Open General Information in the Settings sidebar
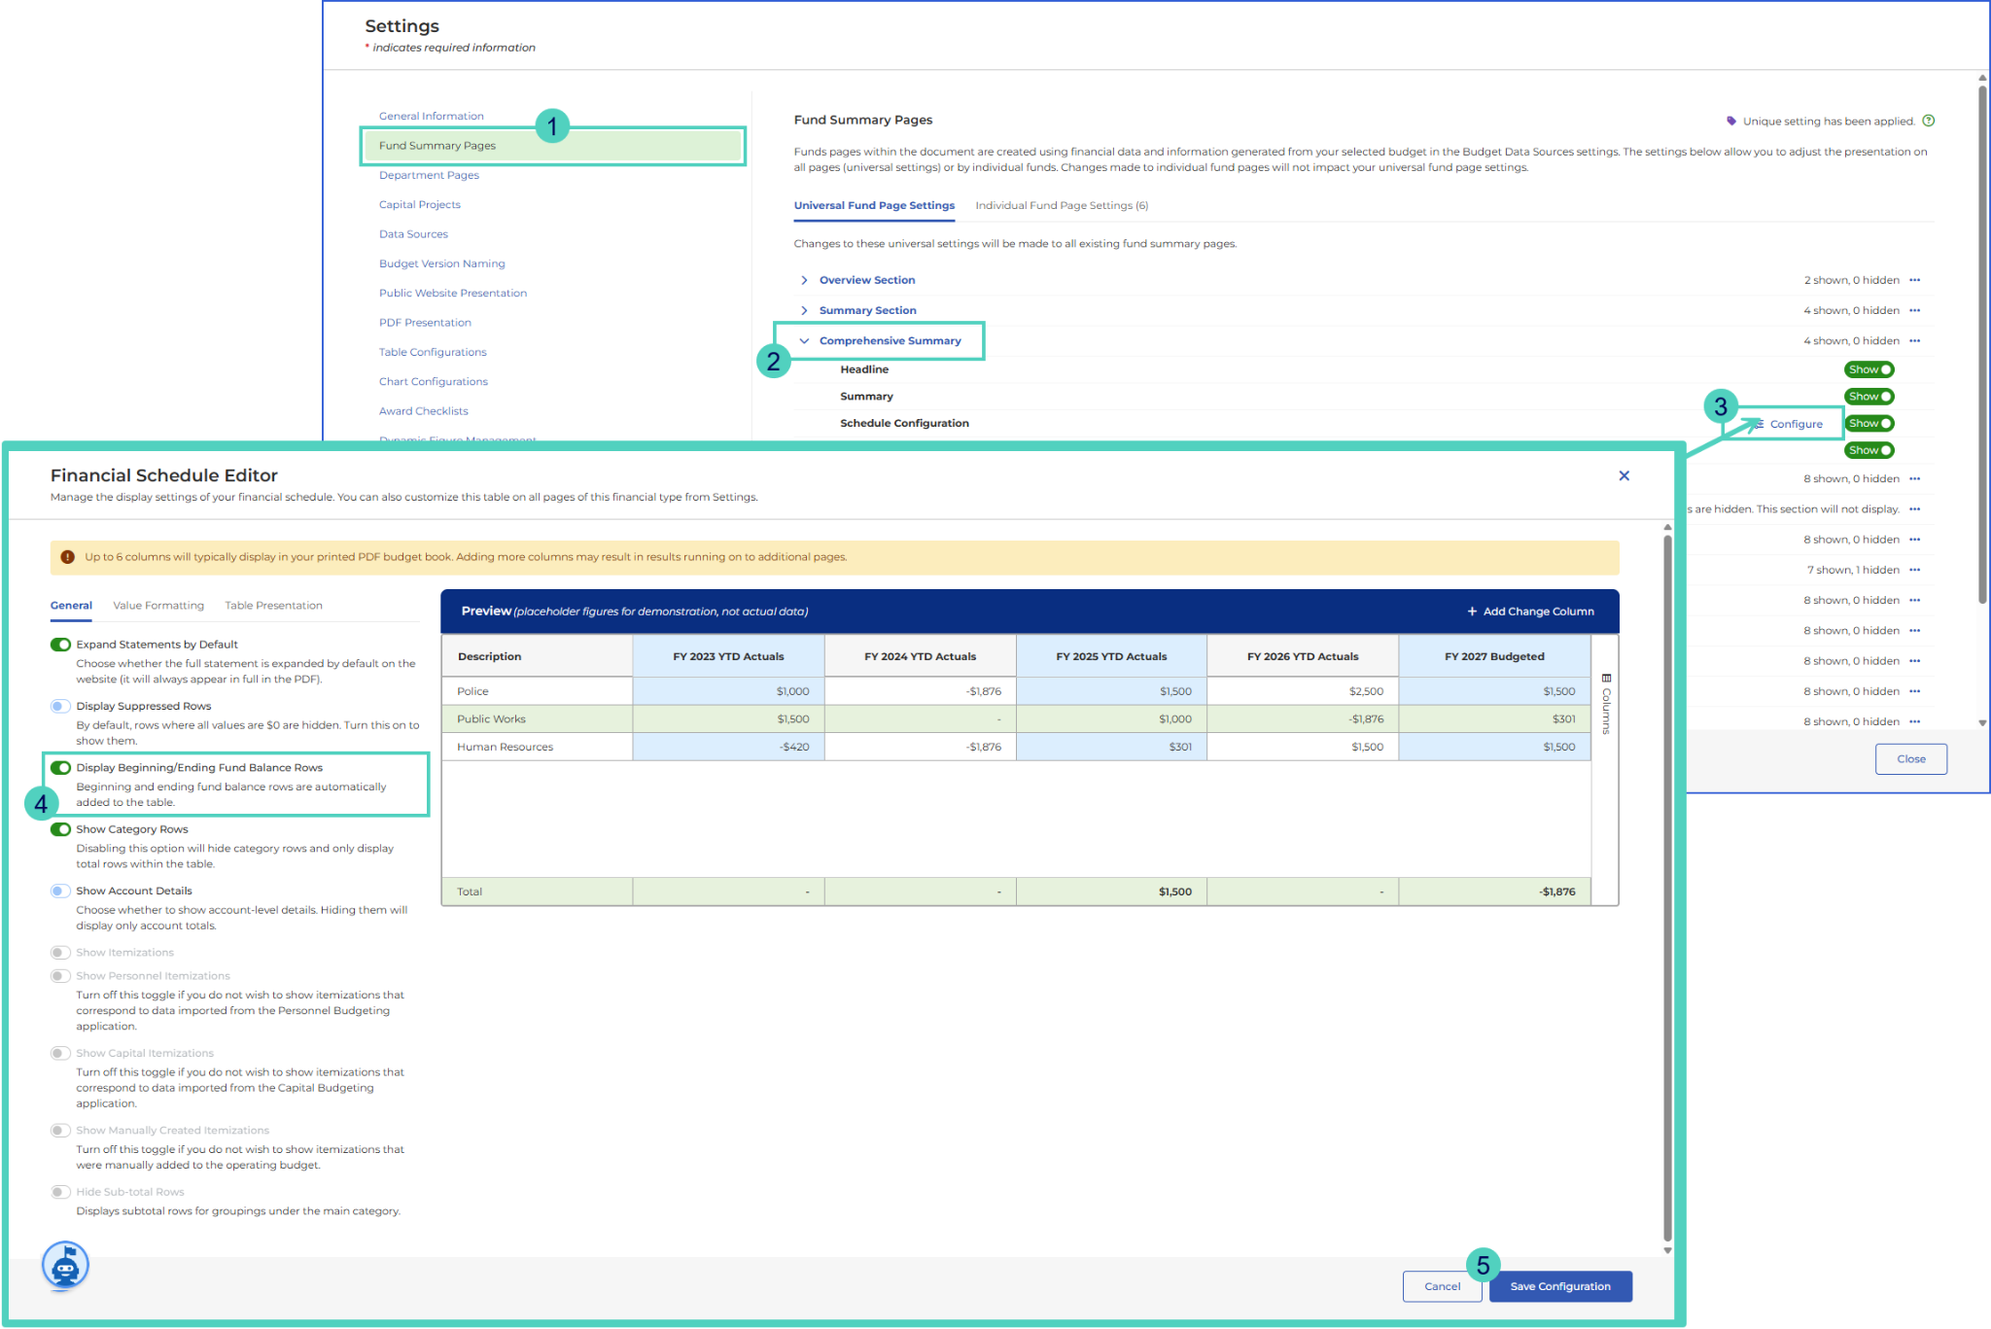This screenshot has height=1329, width=1991. coord(431,116)
